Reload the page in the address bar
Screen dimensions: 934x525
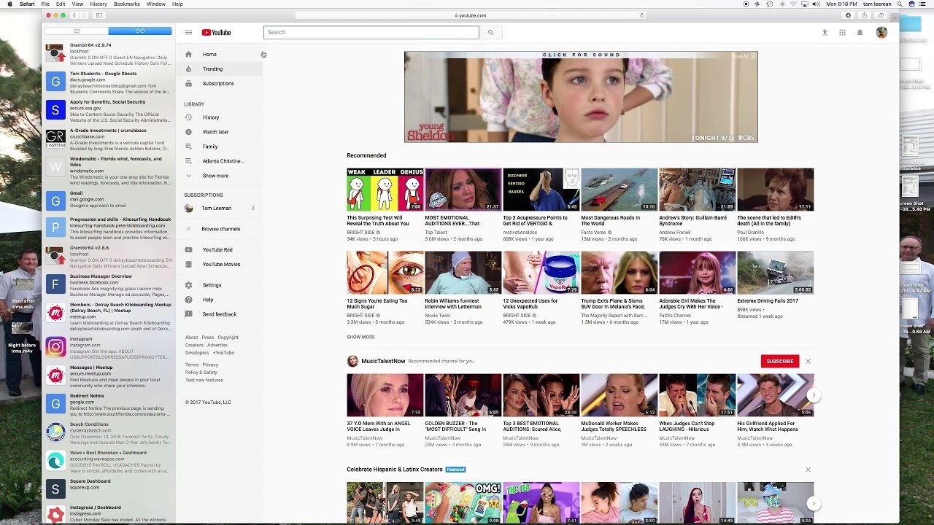pos(642,15)
